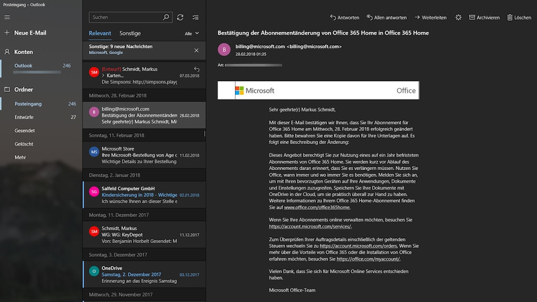
Task: Click the reply arrow on the Entwurf message
Action: click(197, 69)
